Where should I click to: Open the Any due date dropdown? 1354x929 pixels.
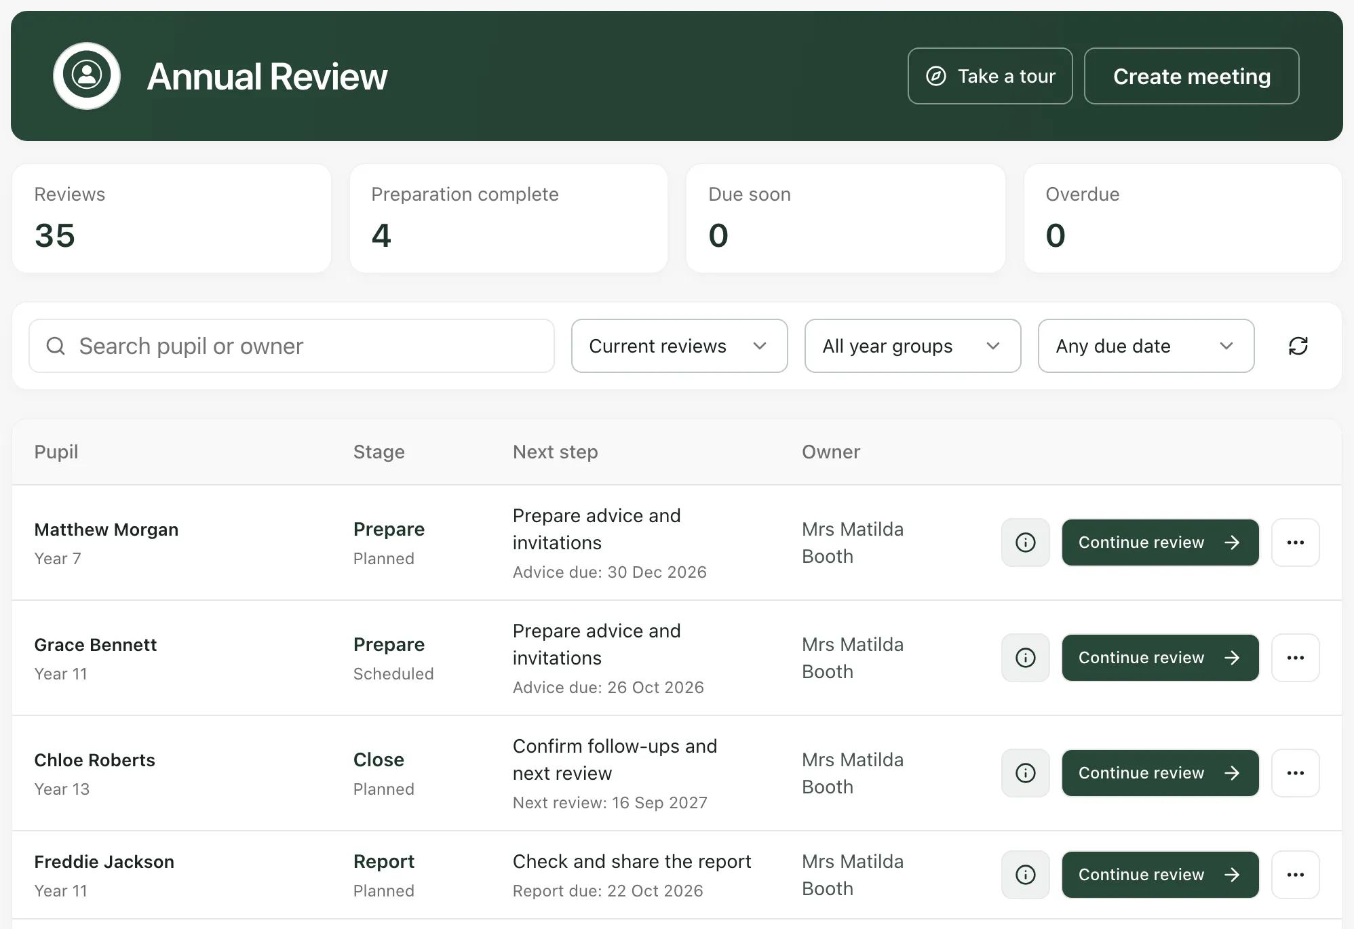1146,346
